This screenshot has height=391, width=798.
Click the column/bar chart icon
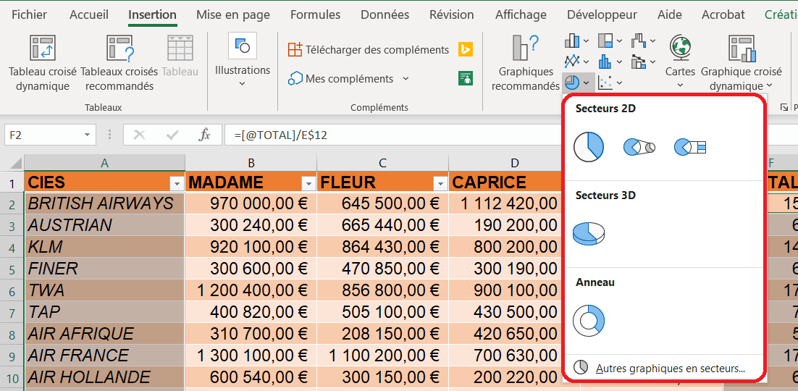point(573,41)
